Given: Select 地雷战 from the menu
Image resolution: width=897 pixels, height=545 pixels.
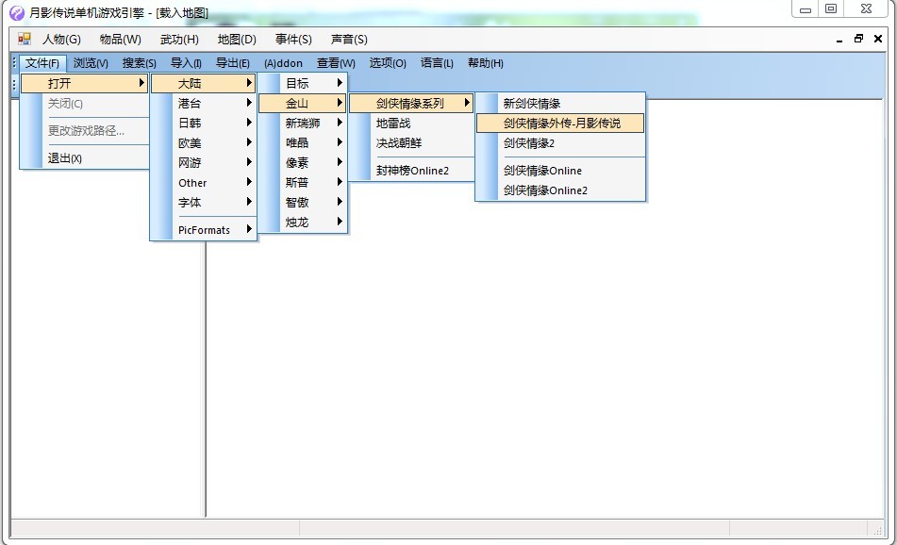Looking at the screenshot, I should [410, 123].
